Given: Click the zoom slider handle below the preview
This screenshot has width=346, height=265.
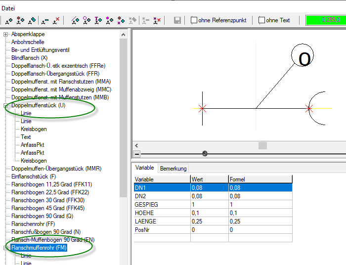Looking at the screenshot, I should coord(205,154).
